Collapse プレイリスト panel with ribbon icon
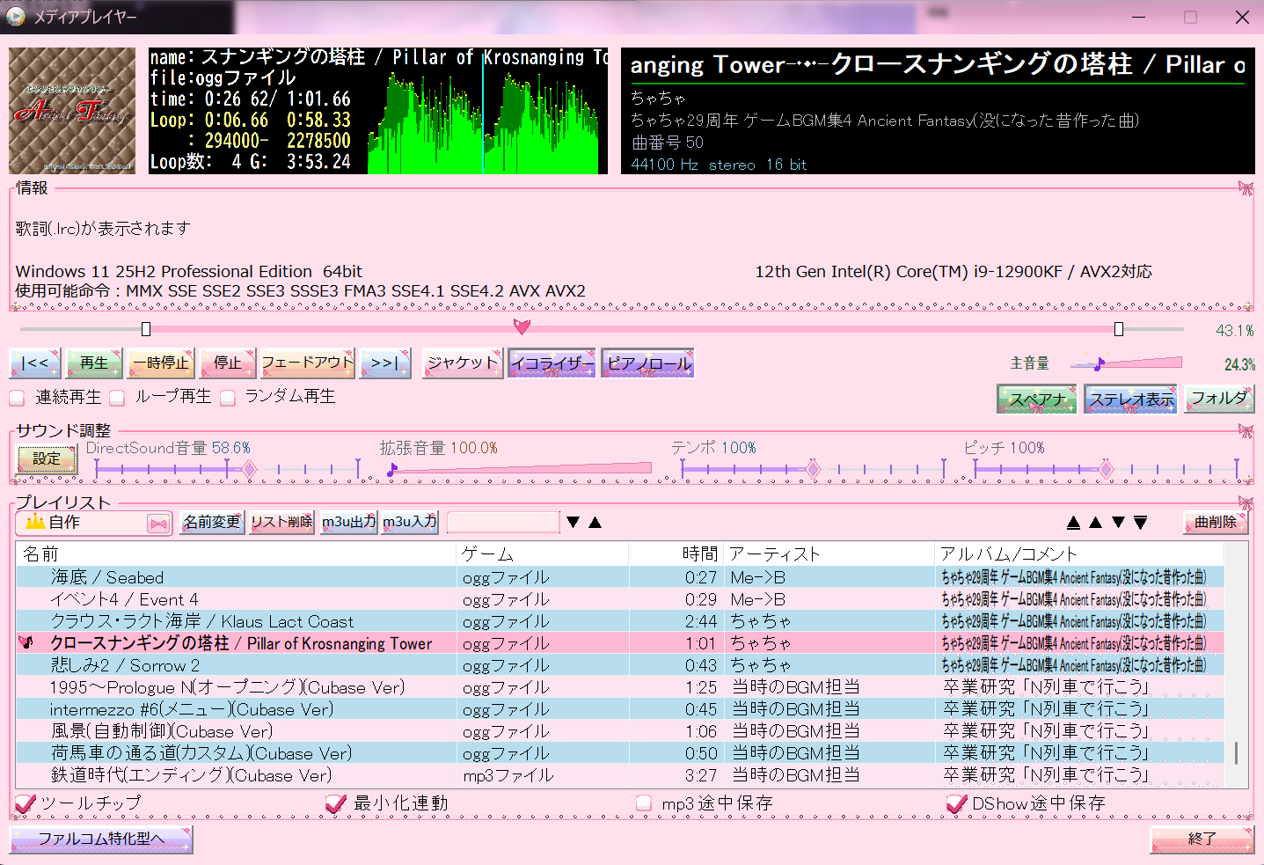1264x865 pixels. 1246,502
